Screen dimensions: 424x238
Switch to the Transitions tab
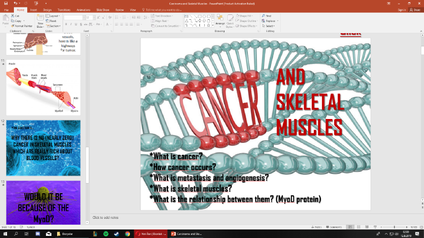click(64, 10)
